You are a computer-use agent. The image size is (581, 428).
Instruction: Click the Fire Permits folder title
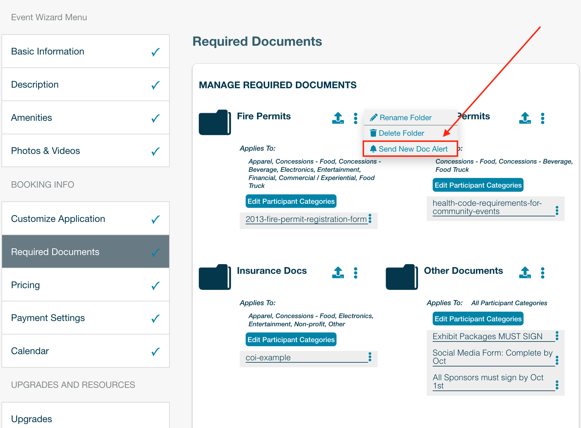pos(264,116)
